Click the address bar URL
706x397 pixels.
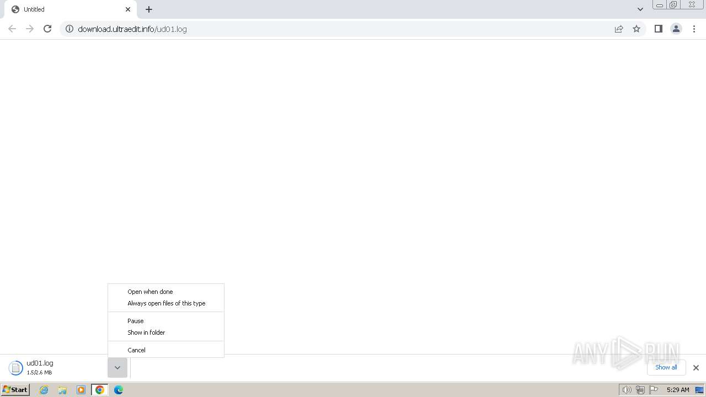[132, 29]
